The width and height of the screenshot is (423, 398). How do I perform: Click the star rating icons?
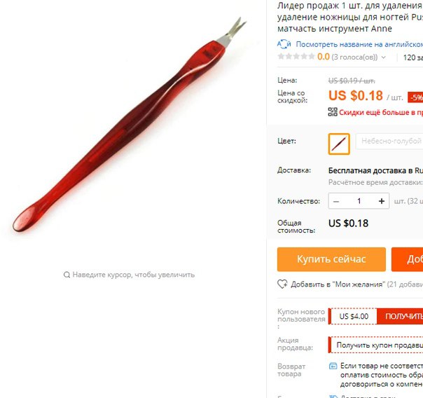(x=296, y=56)
